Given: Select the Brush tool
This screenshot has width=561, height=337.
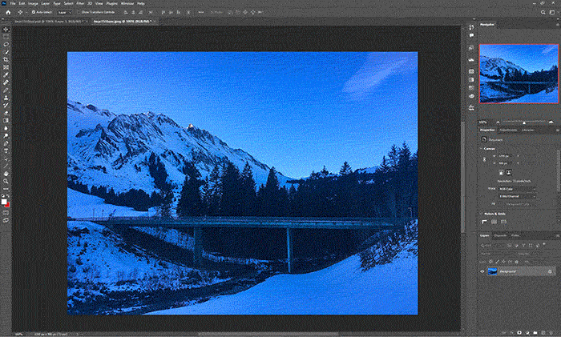Looking at the screenshot, I should (x=6, y=90).
